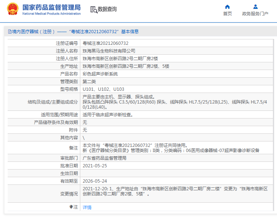Click 国家药品监督管理局 title text
Viewport: 277px width, 218px height.
51,7
